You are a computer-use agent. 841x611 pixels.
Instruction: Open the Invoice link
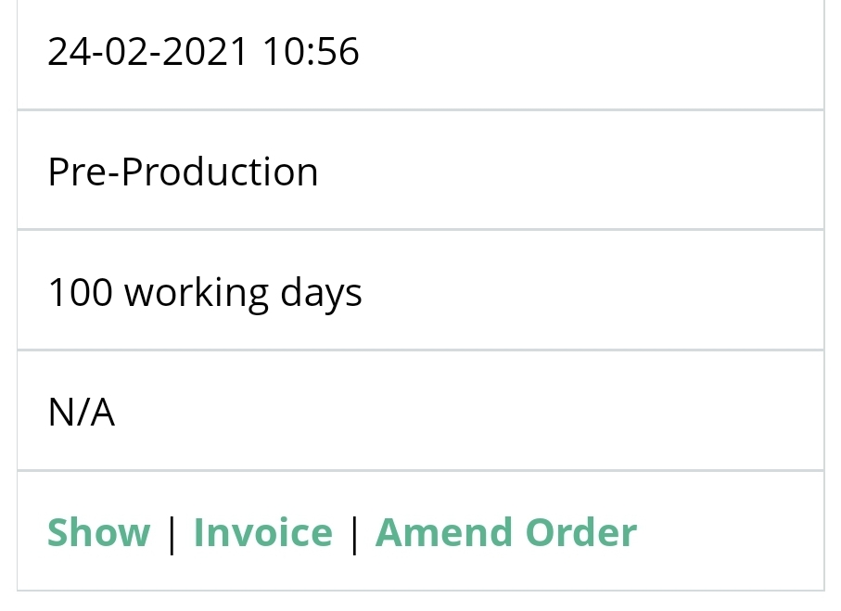tap(262, 532)
